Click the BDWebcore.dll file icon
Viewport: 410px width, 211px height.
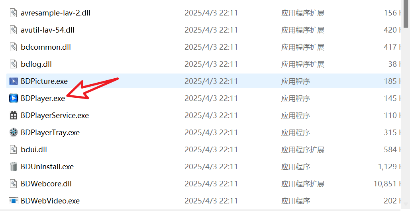click(x=13, y=184)
